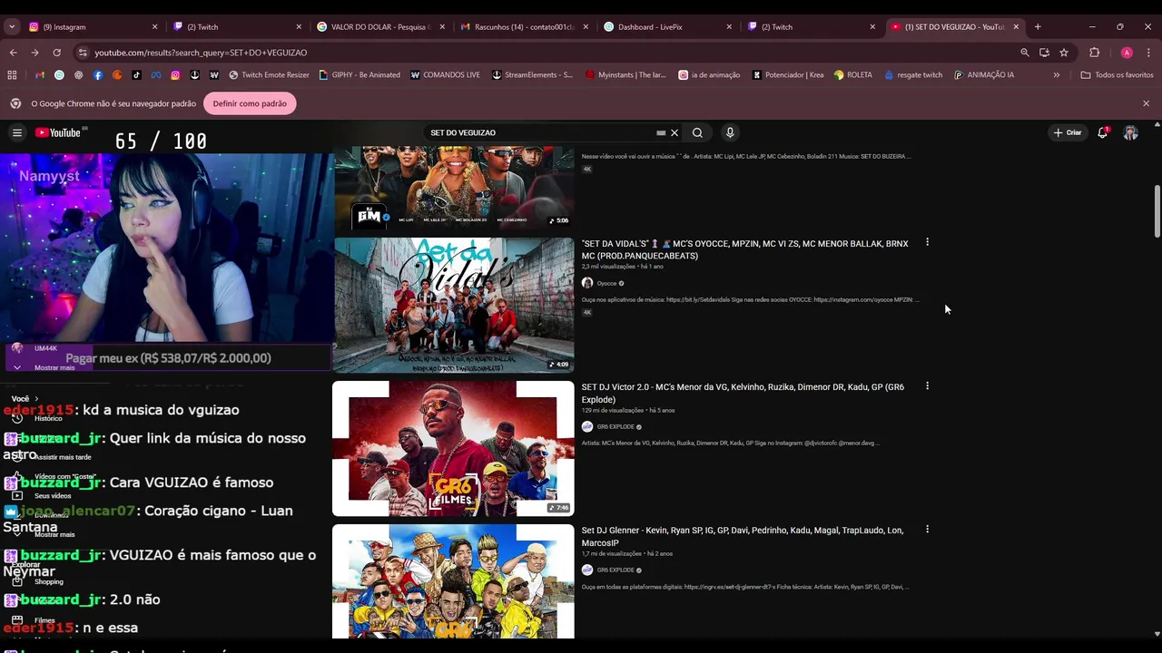Open the Instagram bookmark icon

coord(175,75)
